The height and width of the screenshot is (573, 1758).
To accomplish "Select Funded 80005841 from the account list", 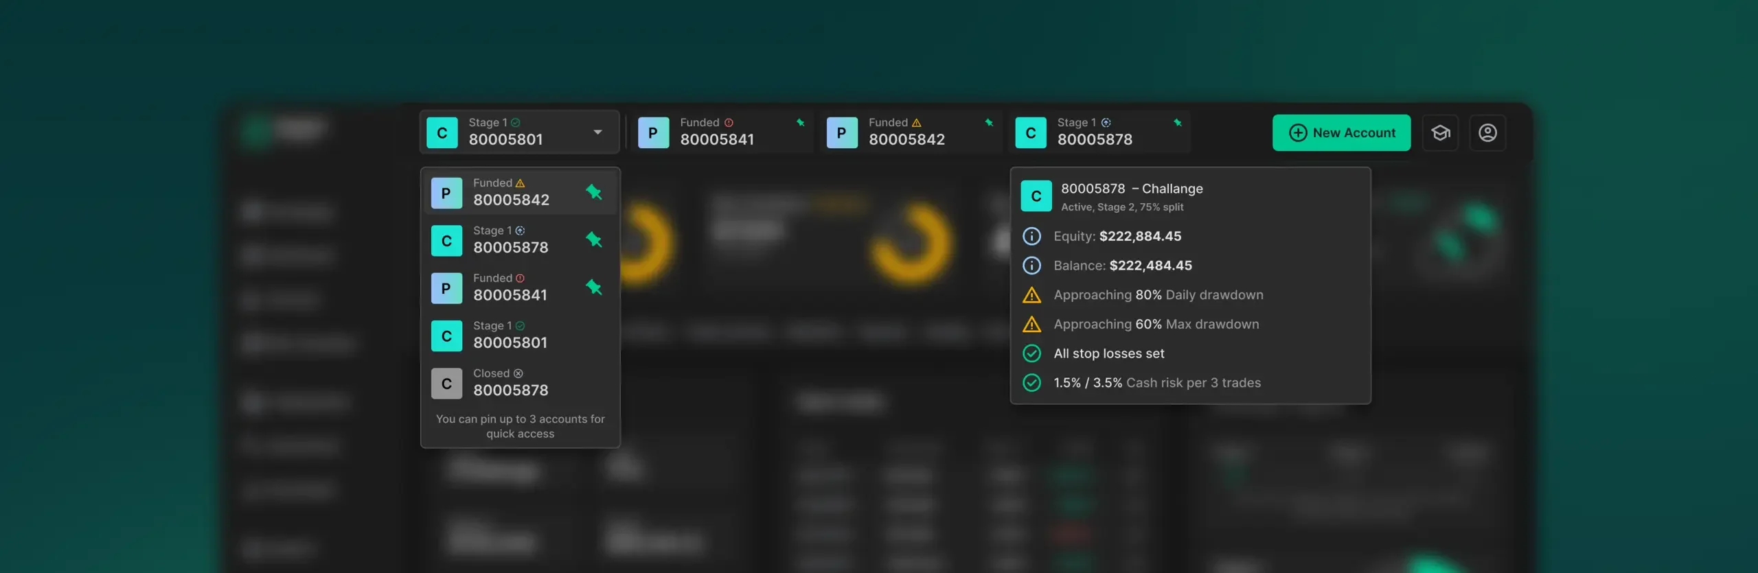I will pyautogui.click(x=520, y=288).
